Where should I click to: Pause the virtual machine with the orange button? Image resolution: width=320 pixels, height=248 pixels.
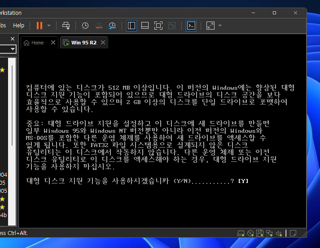39,26
